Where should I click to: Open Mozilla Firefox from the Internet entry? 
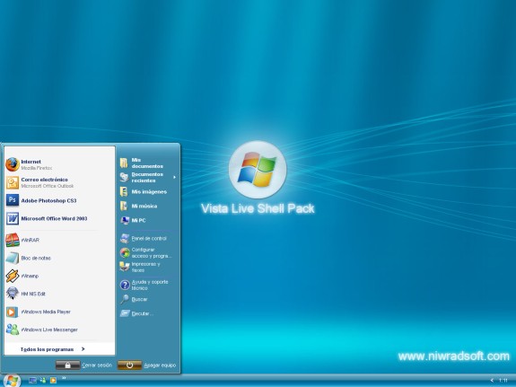click(x=59, y=164)
